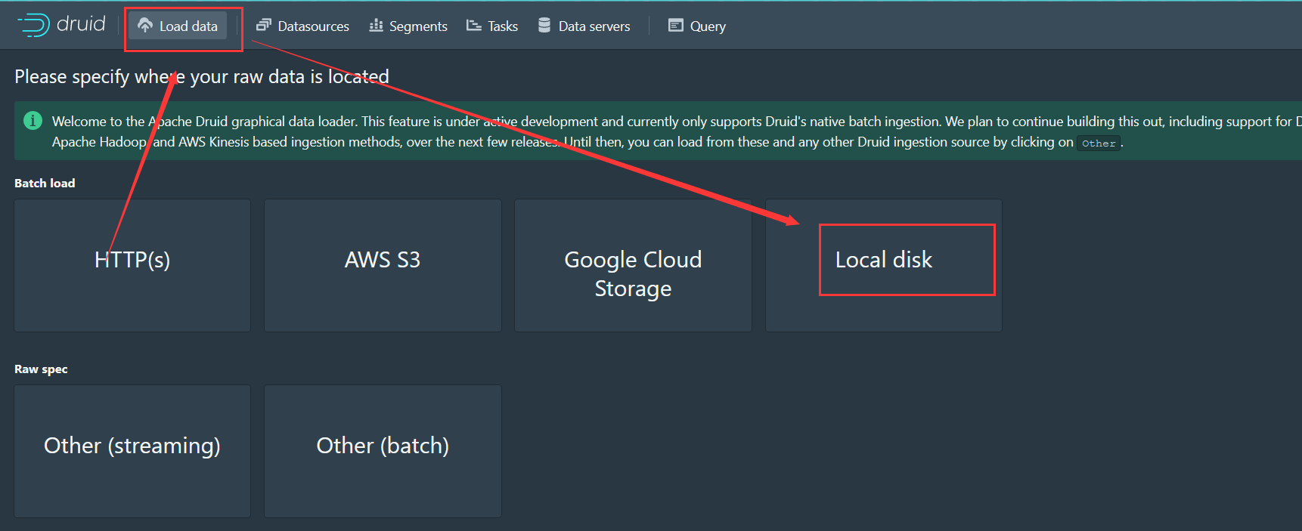This screenshot has width=1302, height=531.
Task: Choose the AWS S3 source card
Action: tap(383, 265)
